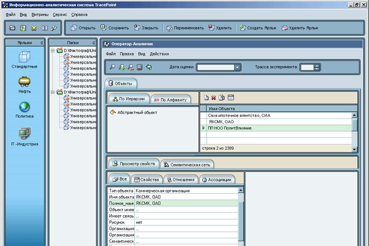The height and width of the screenshot is (246, 369).
Task: Open Правка menu in Оператор-Аналитик
Action: pos(127,54)
